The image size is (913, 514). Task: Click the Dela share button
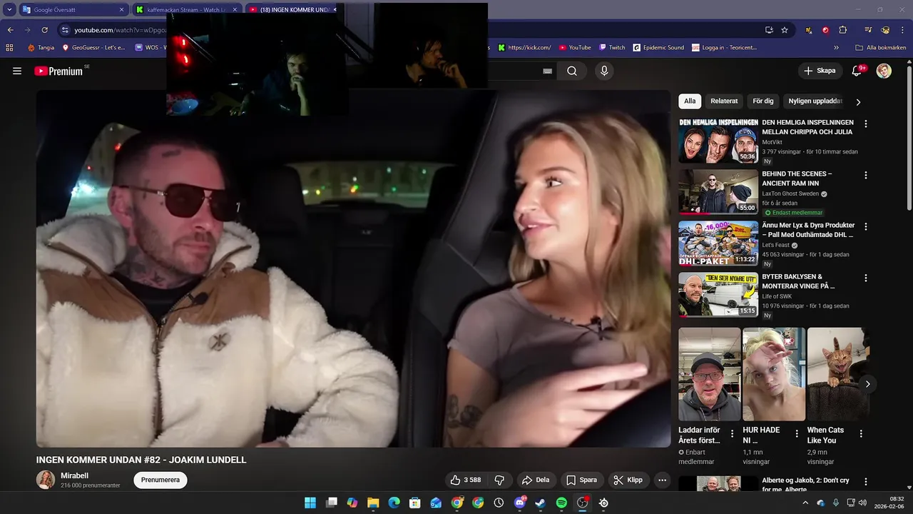pyautogui.click(x=535, y=480)
